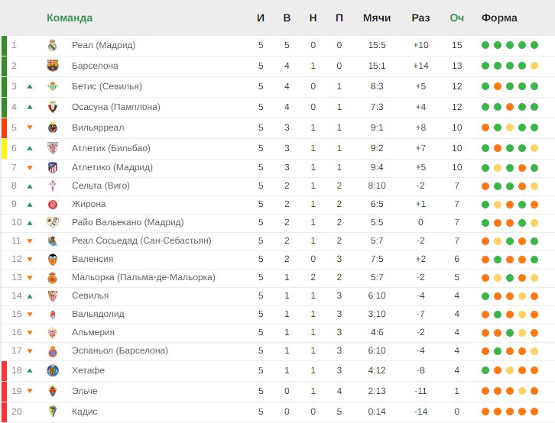Viewport: 555px width, 423px height.
Task: Open Реал Сосьедад (Сан-Себастьян) team link
Action: click(141, 241)
